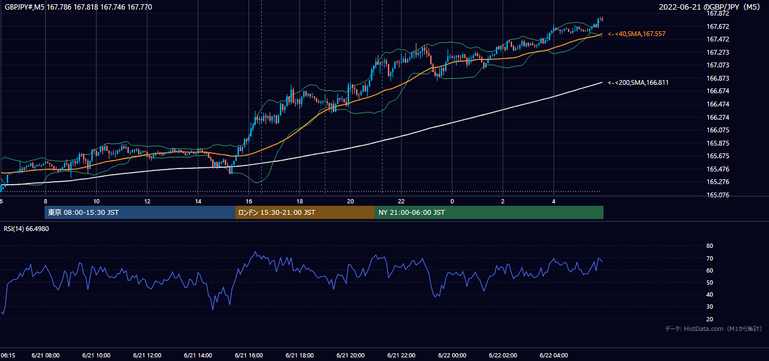Click the 6/21 14:00 time label

pos(198,356)
